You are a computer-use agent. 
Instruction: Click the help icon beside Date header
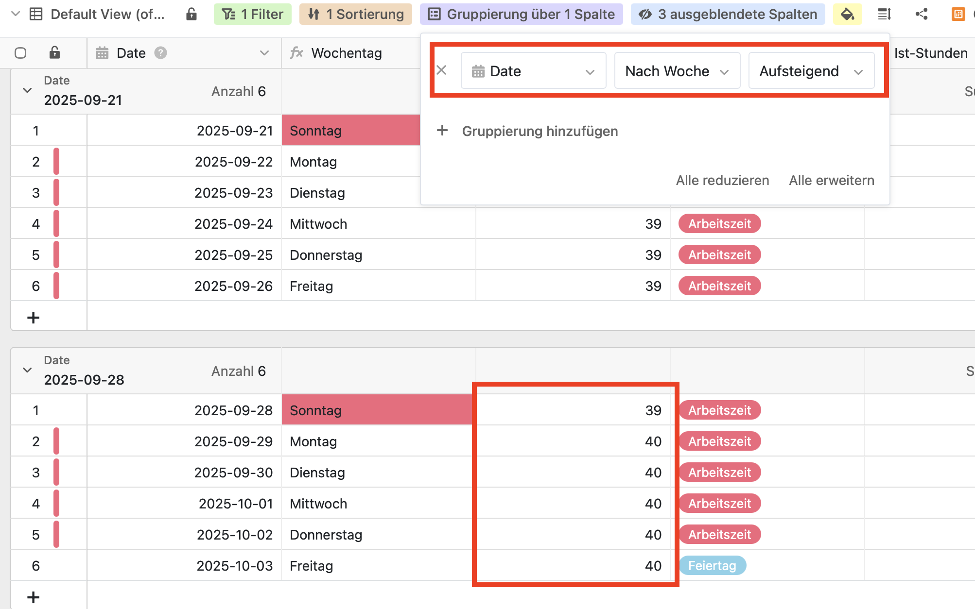[160, 53]
